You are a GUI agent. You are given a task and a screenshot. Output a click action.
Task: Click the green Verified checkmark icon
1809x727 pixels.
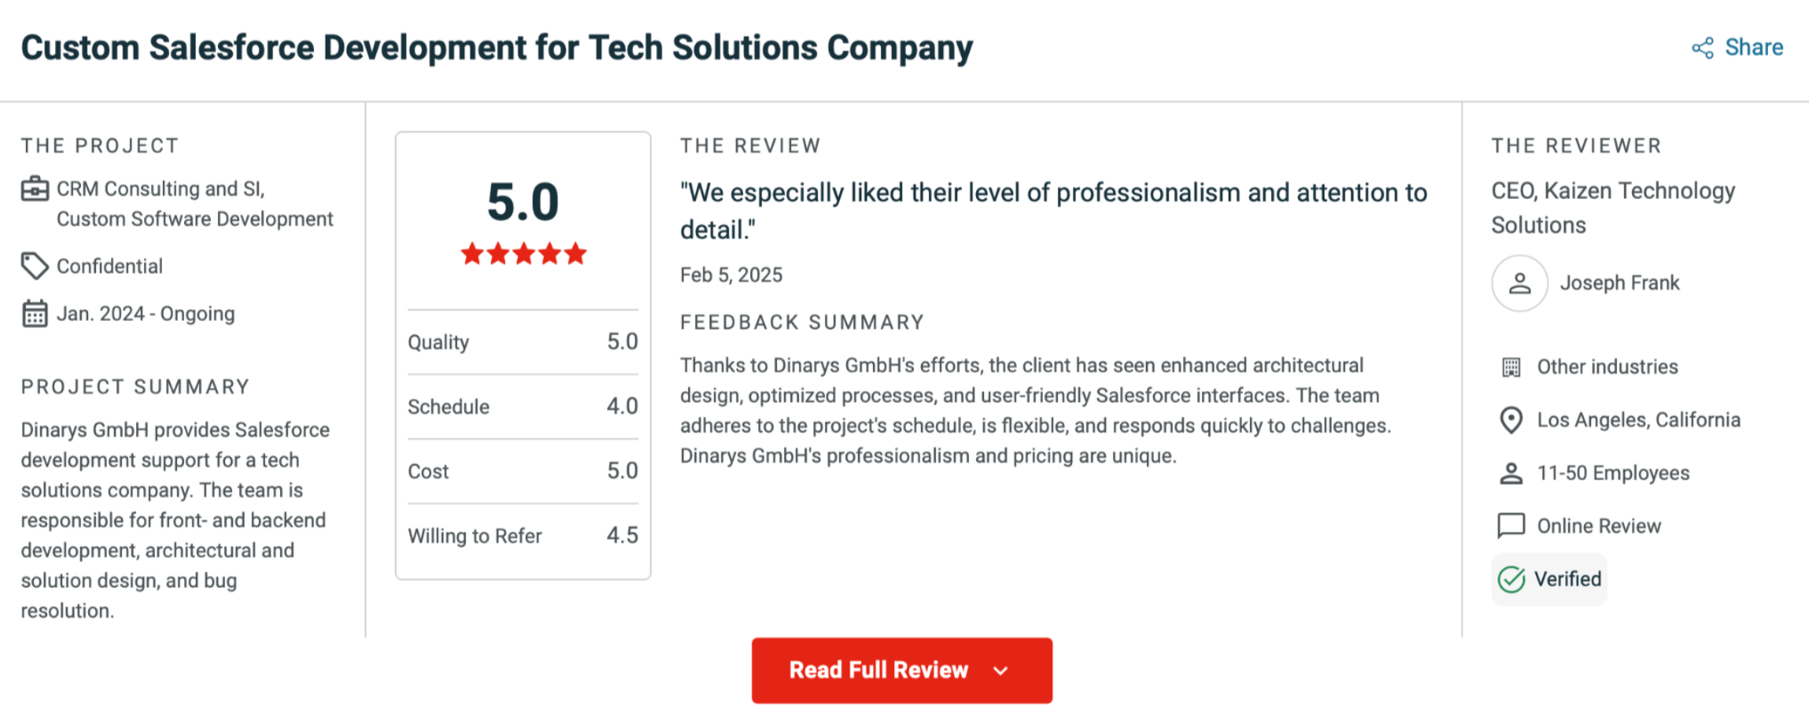coord(1511,580)
